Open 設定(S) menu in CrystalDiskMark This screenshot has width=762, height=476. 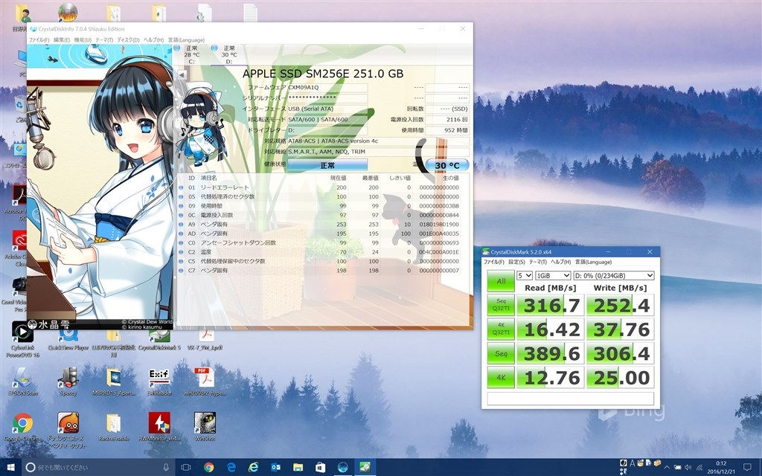516,262
